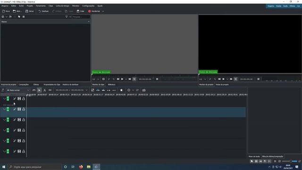Hide the fourth timeline track
Image resolution: width=302 pixels, height=170 pixels.
pyautogui.click(x=19, y=130)
